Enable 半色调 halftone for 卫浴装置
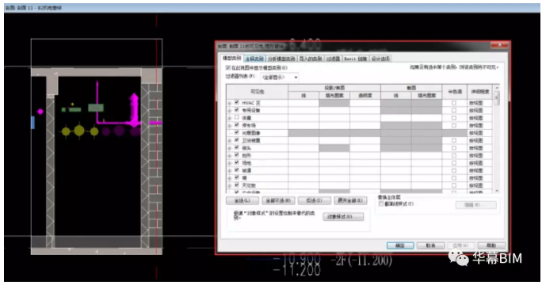 click(454, 141)
